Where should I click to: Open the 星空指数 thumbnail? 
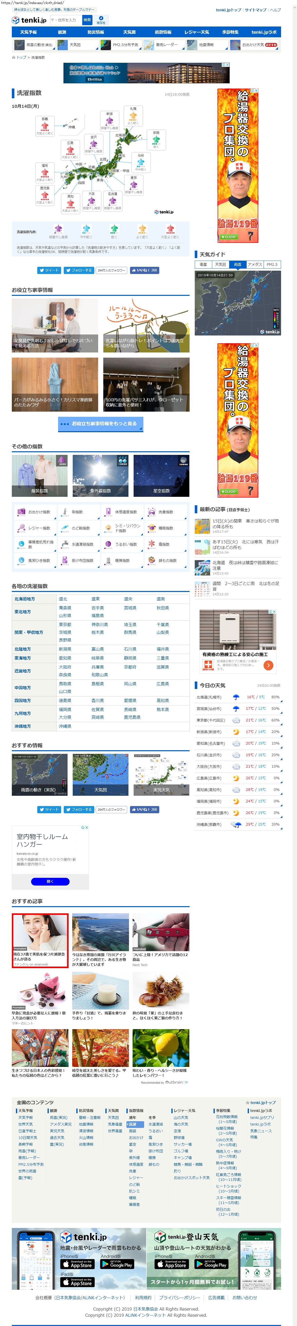click(161, 476)
